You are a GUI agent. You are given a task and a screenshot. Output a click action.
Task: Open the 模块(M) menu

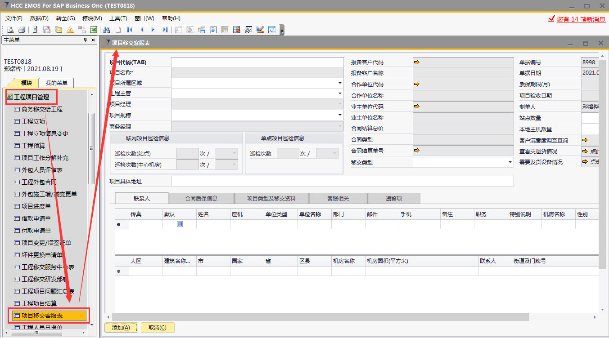point(92,18)
